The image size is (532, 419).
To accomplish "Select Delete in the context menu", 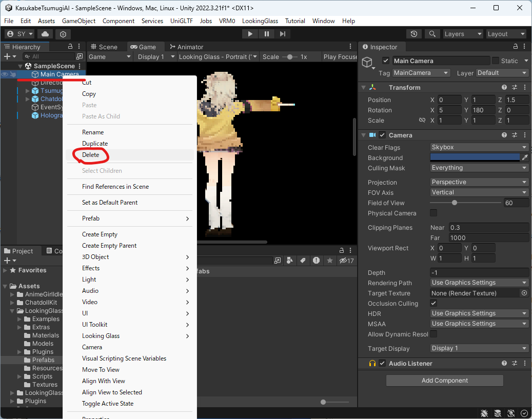I will pyautogui.click(x=91, y=154).
